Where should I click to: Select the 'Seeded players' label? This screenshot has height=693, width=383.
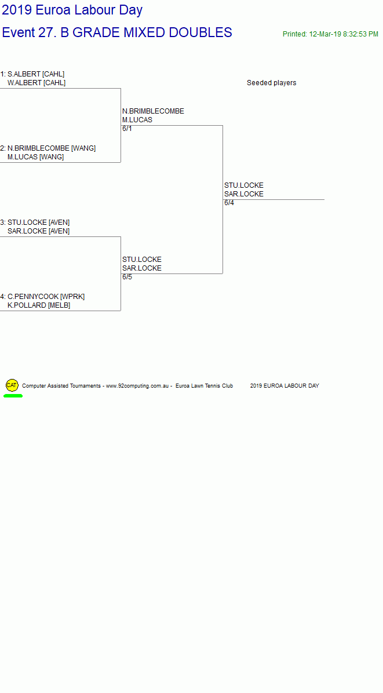[x=271, y=83]
